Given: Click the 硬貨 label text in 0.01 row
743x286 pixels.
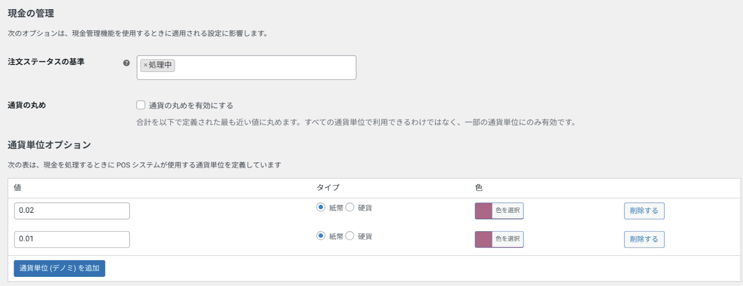Looking at the screenshot, I should (365, 236).
